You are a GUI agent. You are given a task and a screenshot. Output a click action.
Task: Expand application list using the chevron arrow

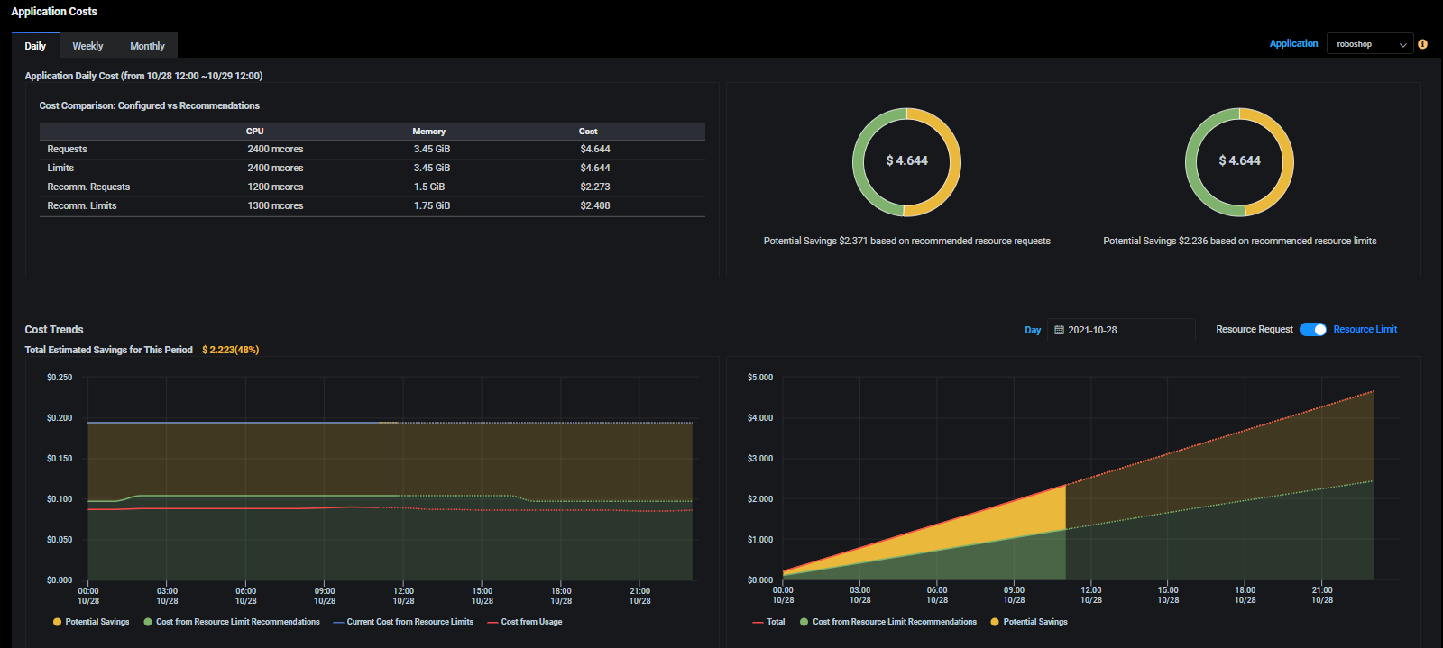coord(1402,45)
